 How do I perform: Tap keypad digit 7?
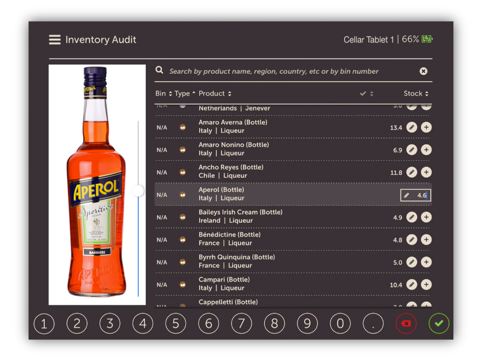click(241, 323)
